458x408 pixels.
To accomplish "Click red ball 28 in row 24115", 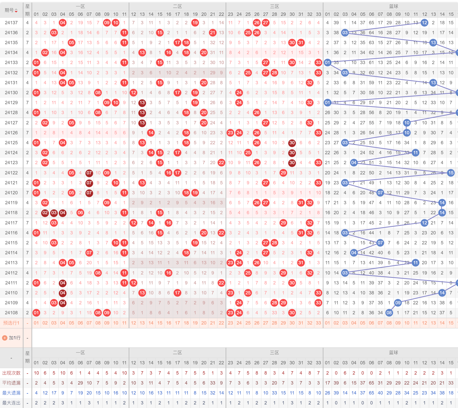I will (274, 243).
